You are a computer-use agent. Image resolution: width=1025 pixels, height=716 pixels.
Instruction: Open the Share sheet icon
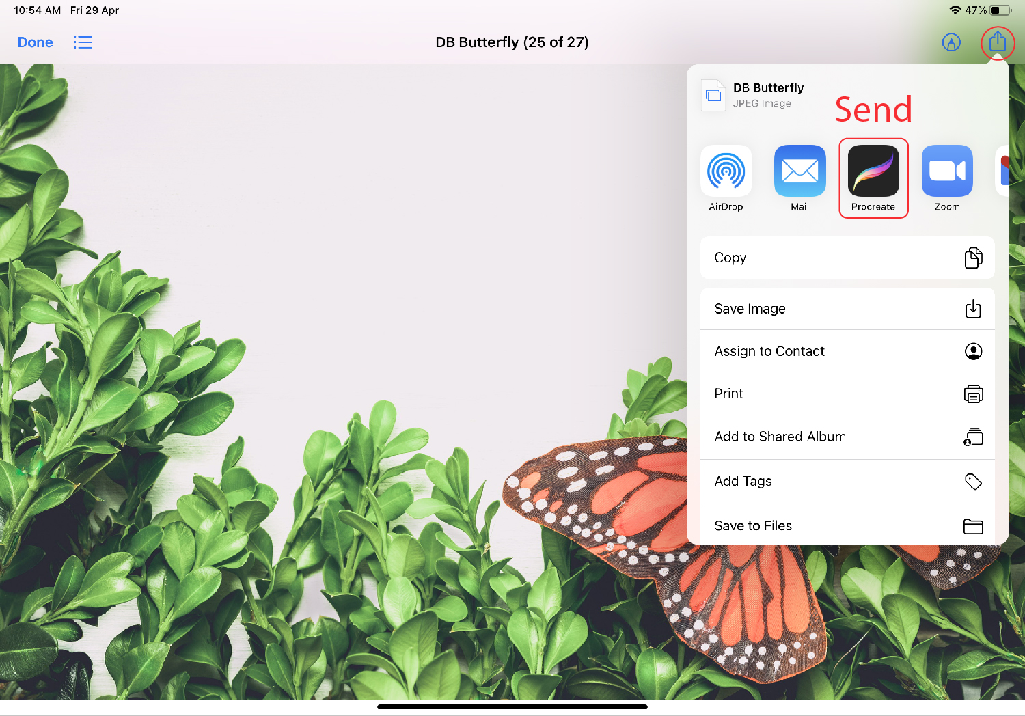(x=998, y=42)
